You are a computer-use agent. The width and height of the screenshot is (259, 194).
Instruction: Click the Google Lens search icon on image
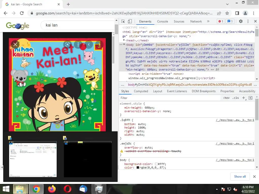[x=67, y=44]
